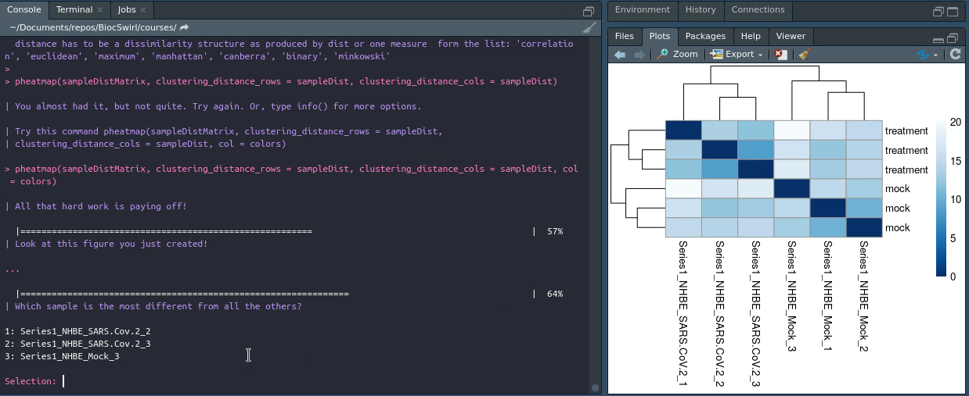Click the 64% progress bar line
Screen dimensions: 969x396
[289, 294]
